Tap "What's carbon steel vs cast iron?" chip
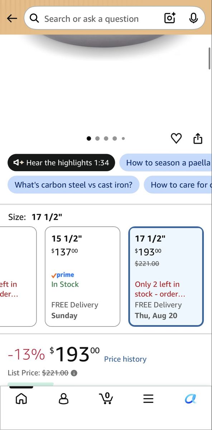The width and height of the screenshot is (212, 430). pyautogui.click(x=73, y=185)
